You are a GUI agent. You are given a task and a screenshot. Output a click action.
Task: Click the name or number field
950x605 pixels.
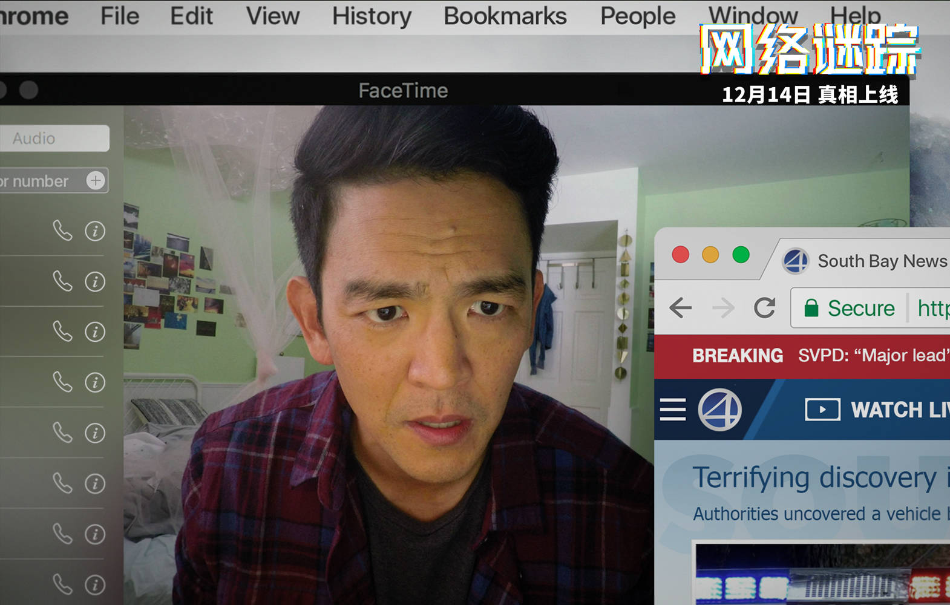click(x=54, y=181)
